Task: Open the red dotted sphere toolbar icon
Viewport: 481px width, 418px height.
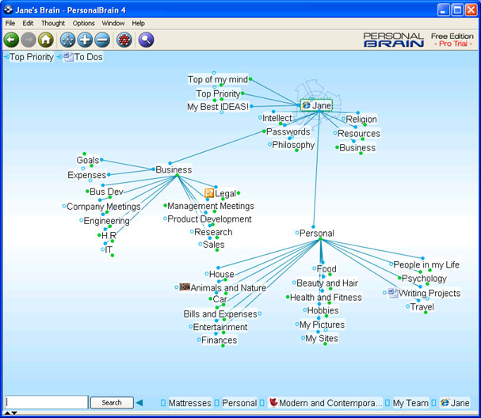Action: click(x=124, y=40)
